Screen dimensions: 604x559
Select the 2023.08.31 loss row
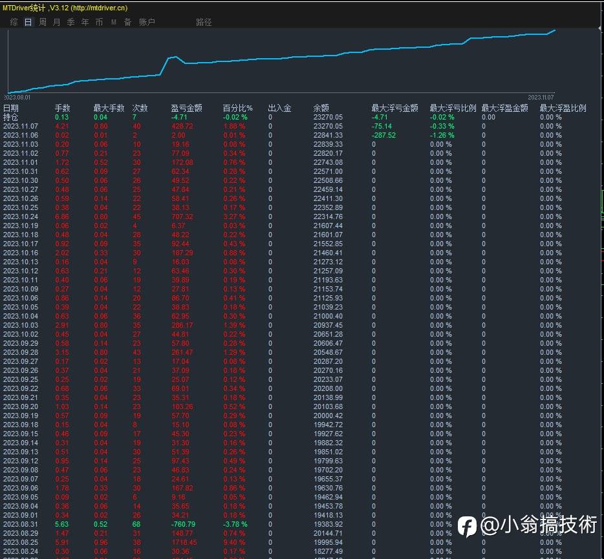click(x=21, y=524)
